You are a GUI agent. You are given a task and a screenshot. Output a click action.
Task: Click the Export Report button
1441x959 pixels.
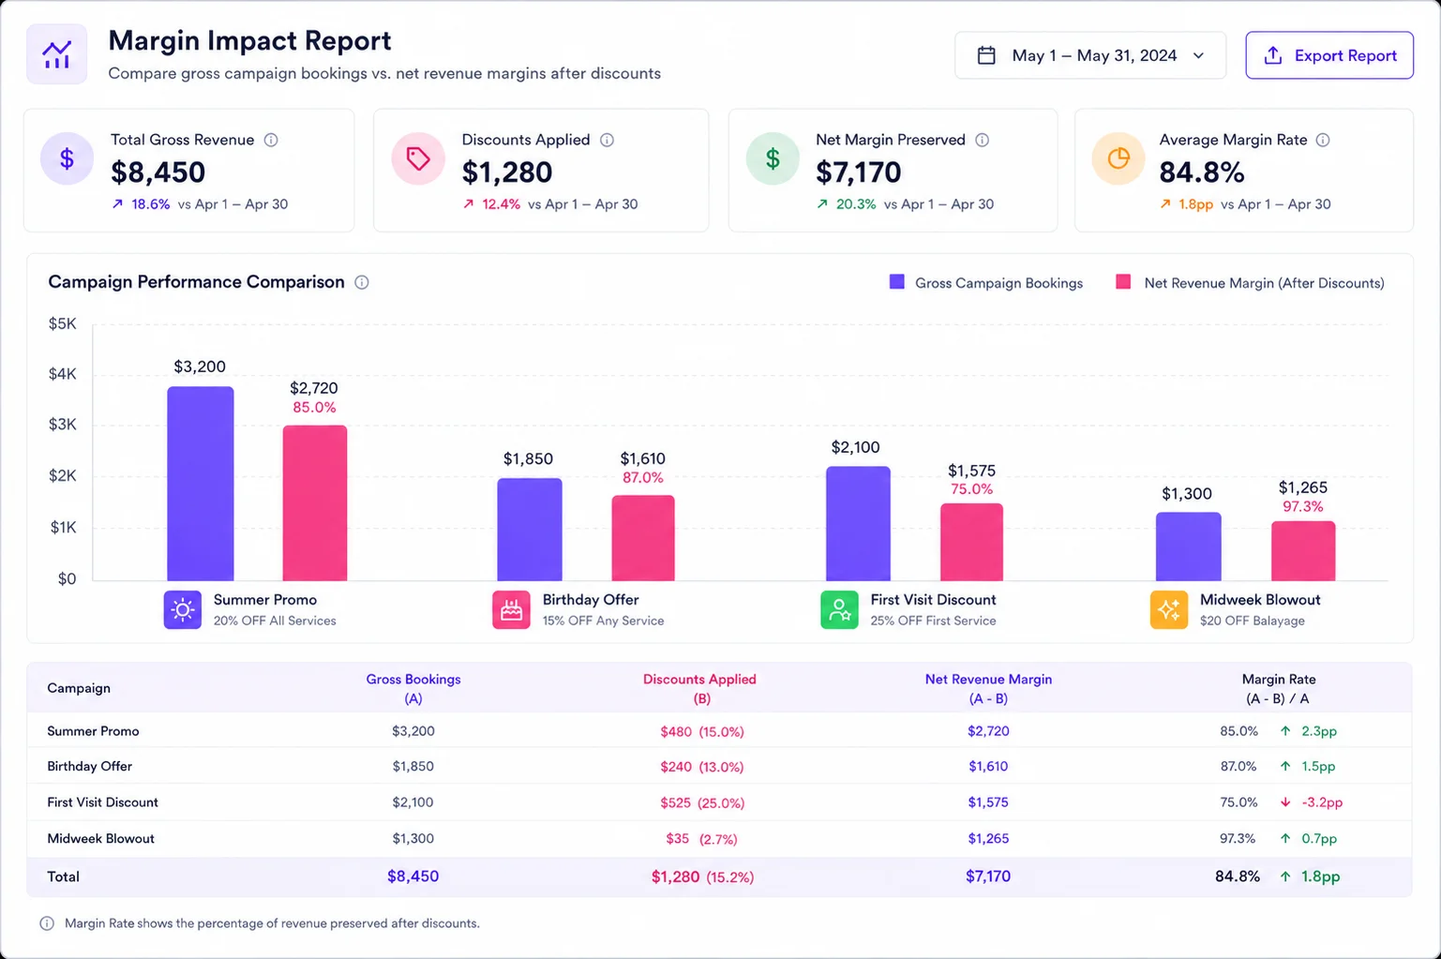pyautogui.click(x=1328, y=55)
